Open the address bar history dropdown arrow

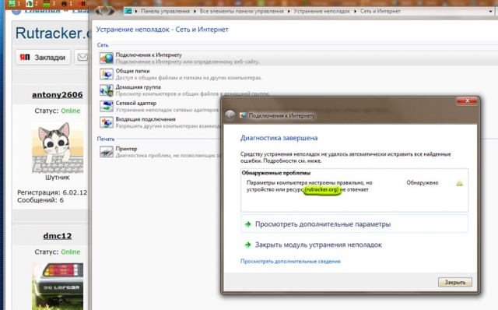[491, 12]
